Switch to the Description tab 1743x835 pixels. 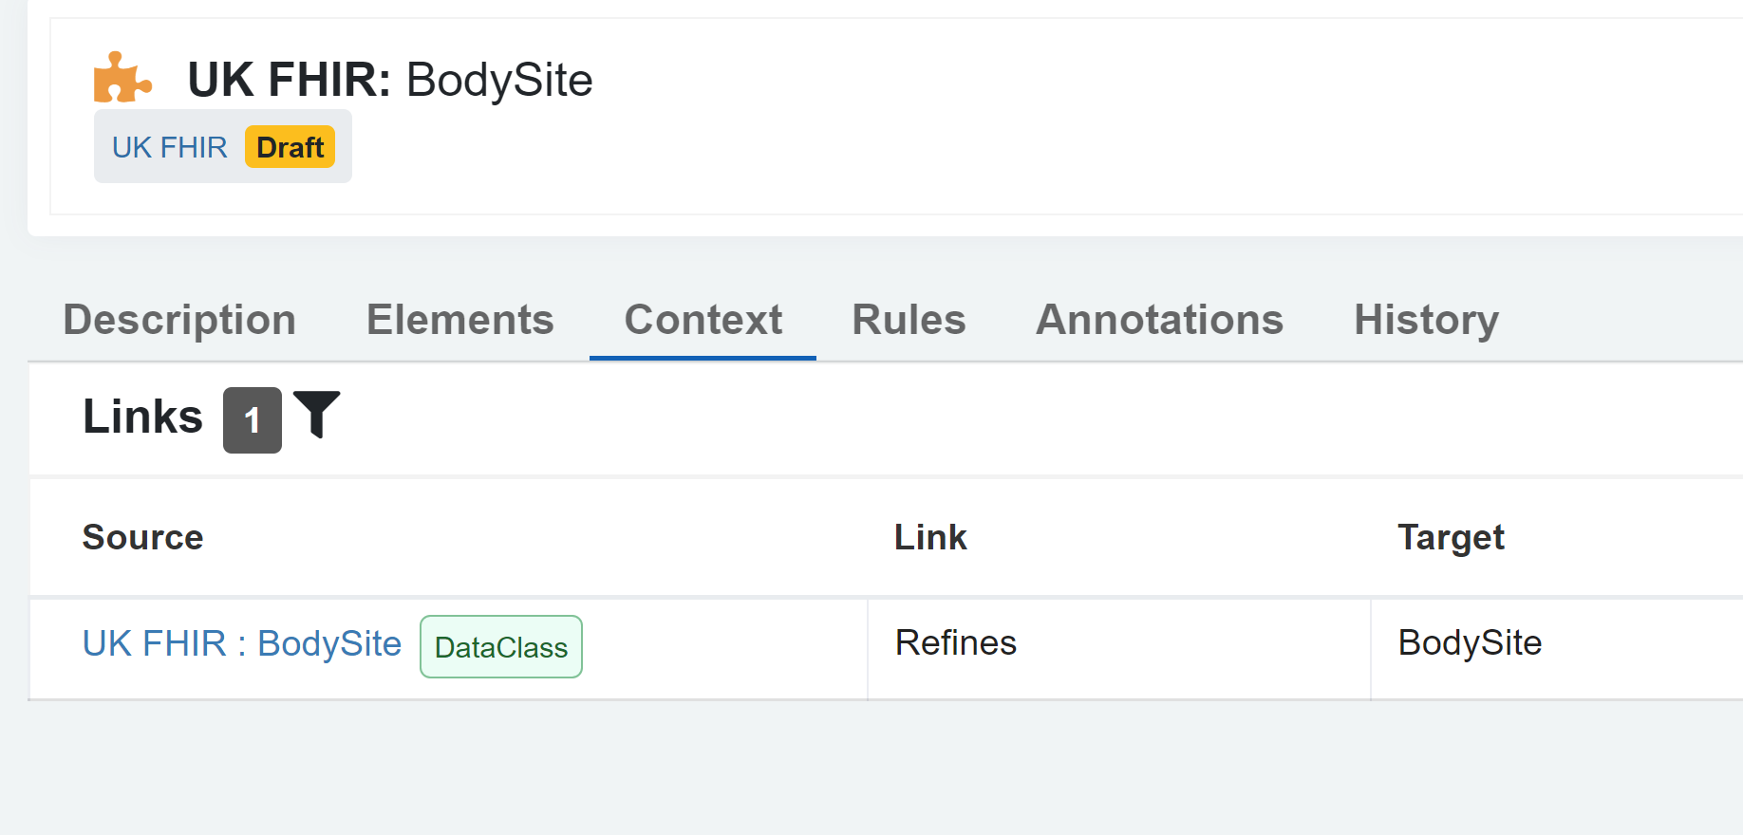179,320
